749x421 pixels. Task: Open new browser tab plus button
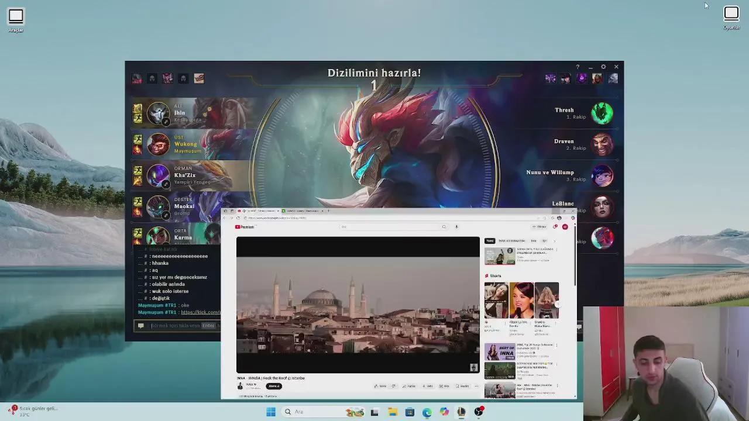[x=328, y=211]
